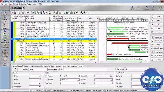Screen dimensions: 164x92
Task: Switch to the Summary tab
Action: (x=80, y=66)
